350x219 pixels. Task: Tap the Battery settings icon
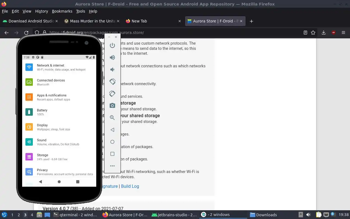[29, 112]
